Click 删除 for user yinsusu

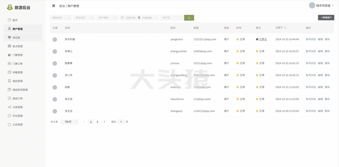(327, 63)
